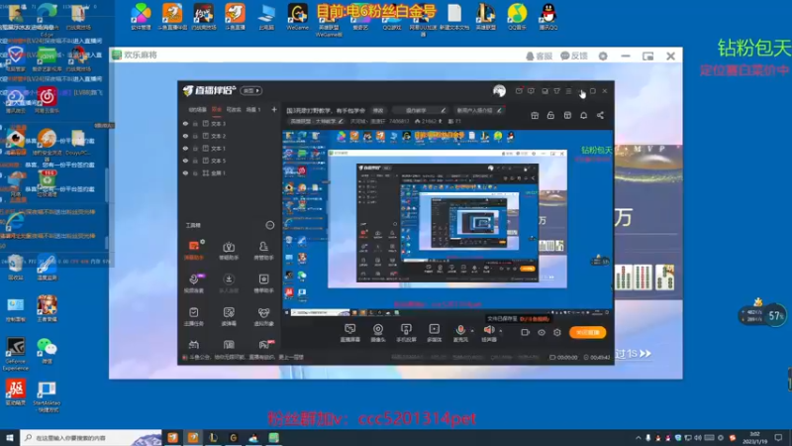Screen dimensions: 792x446
Task: Toggle preview eye icon near settings
Action: click(541, 332)
